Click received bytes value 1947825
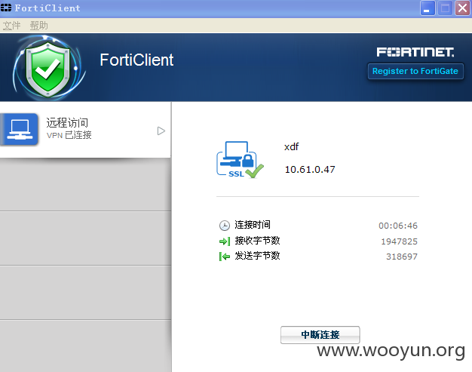472x372 pixels. click(399, 241)
